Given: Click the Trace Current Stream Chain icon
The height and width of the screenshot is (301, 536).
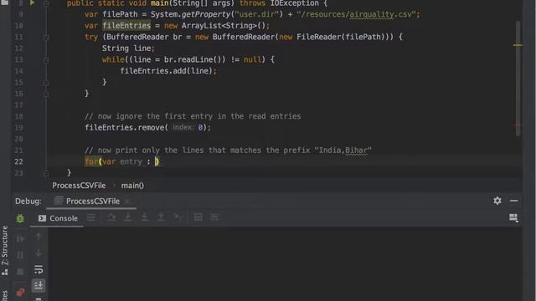Looking at the screenshot, I should pos(214,217).
